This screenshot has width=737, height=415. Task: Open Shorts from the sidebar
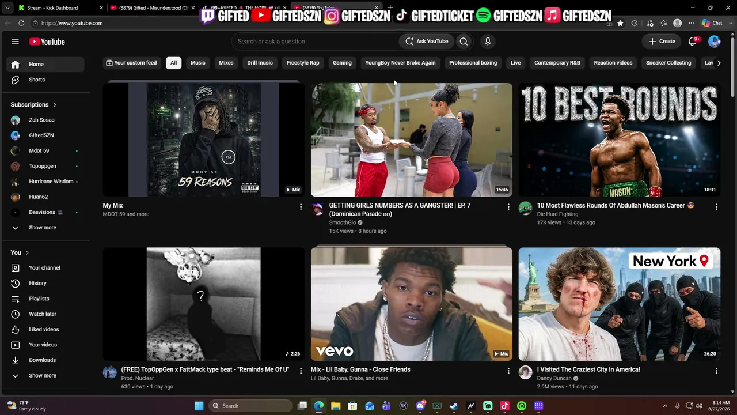click(x=45, y=80)
